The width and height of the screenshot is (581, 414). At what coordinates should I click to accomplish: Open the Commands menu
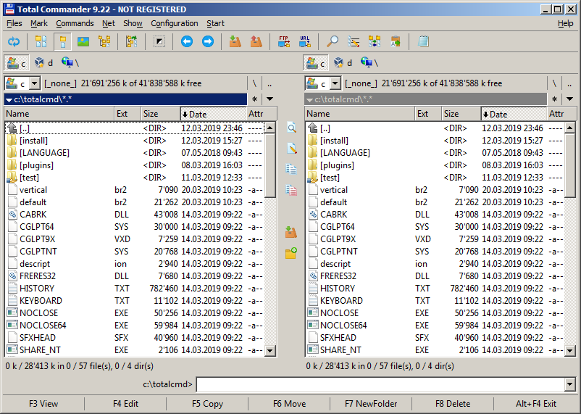75,23
